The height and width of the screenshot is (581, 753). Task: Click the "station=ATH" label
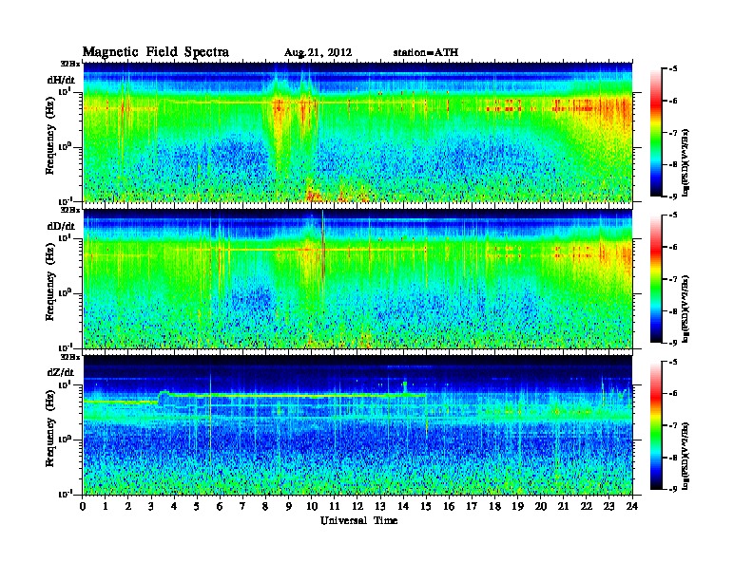tap(426, 52)
